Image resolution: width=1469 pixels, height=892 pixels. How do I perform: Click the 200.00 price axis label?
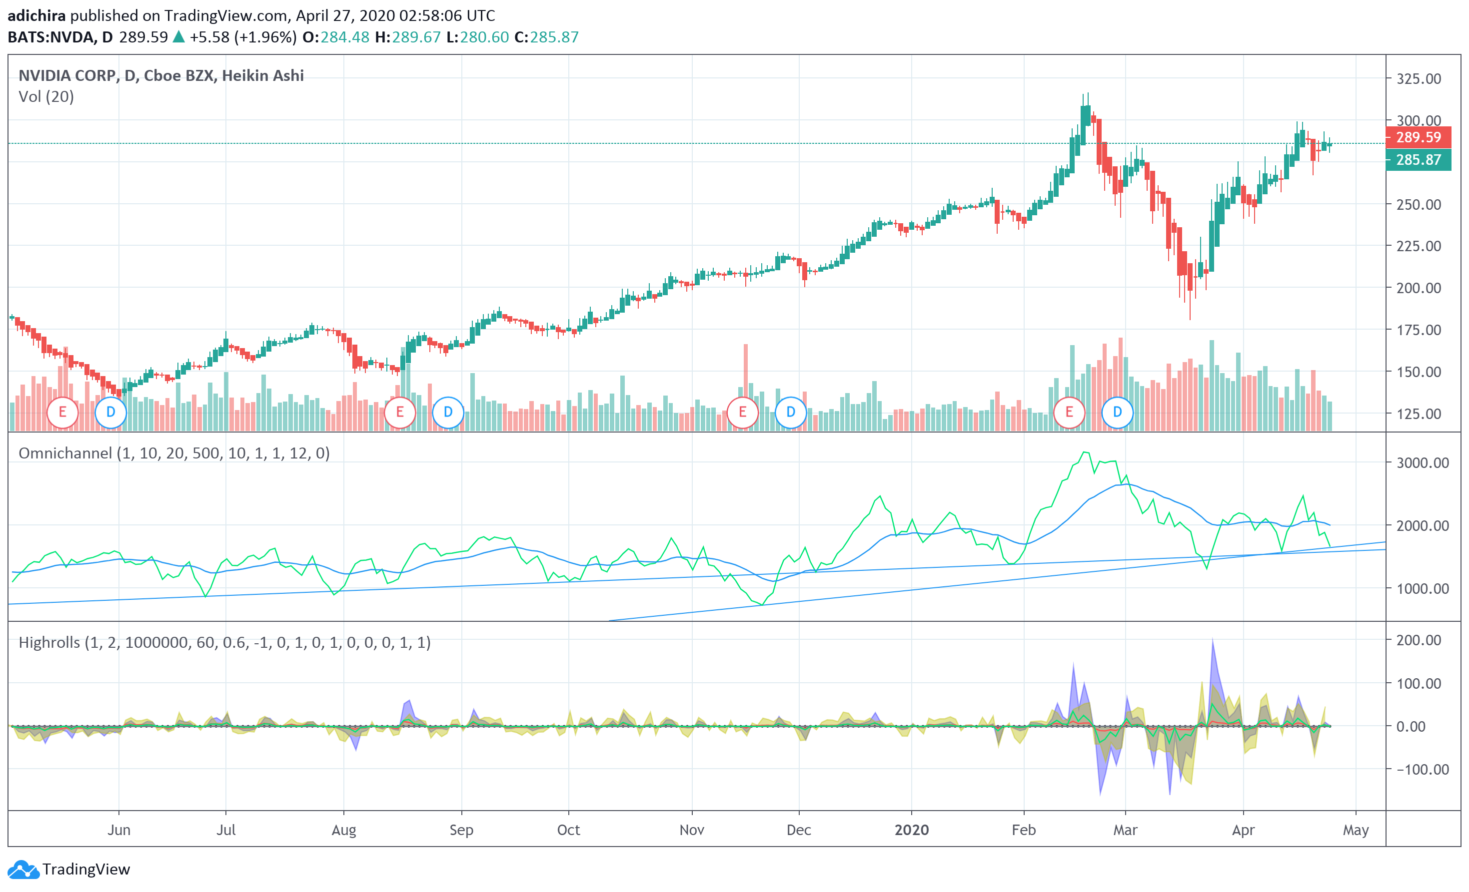coord(1419,288)
